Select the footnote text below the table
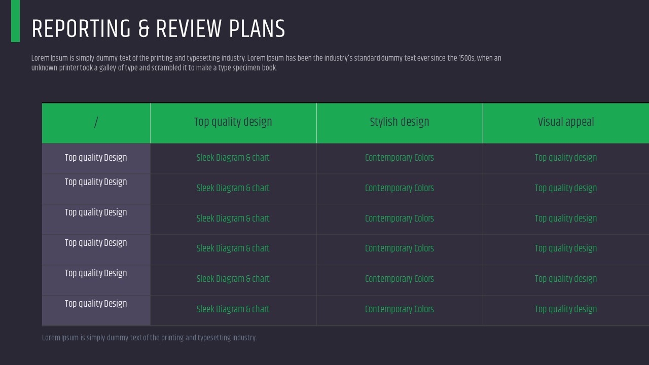Viewport: 649px width, 365px height. click(x=149, y=338)
